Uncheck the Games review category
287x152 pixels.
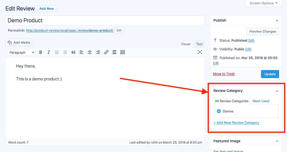point(219,111)
